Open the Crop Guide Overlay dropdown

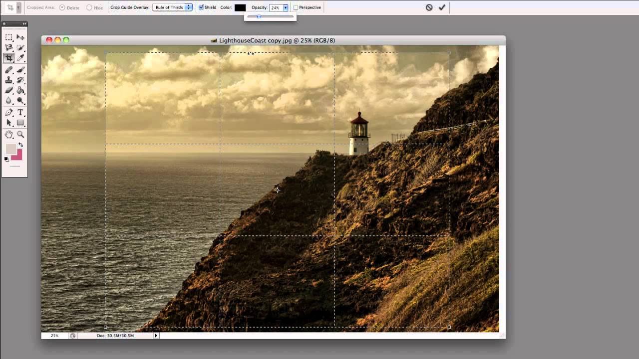pos(172,7)
